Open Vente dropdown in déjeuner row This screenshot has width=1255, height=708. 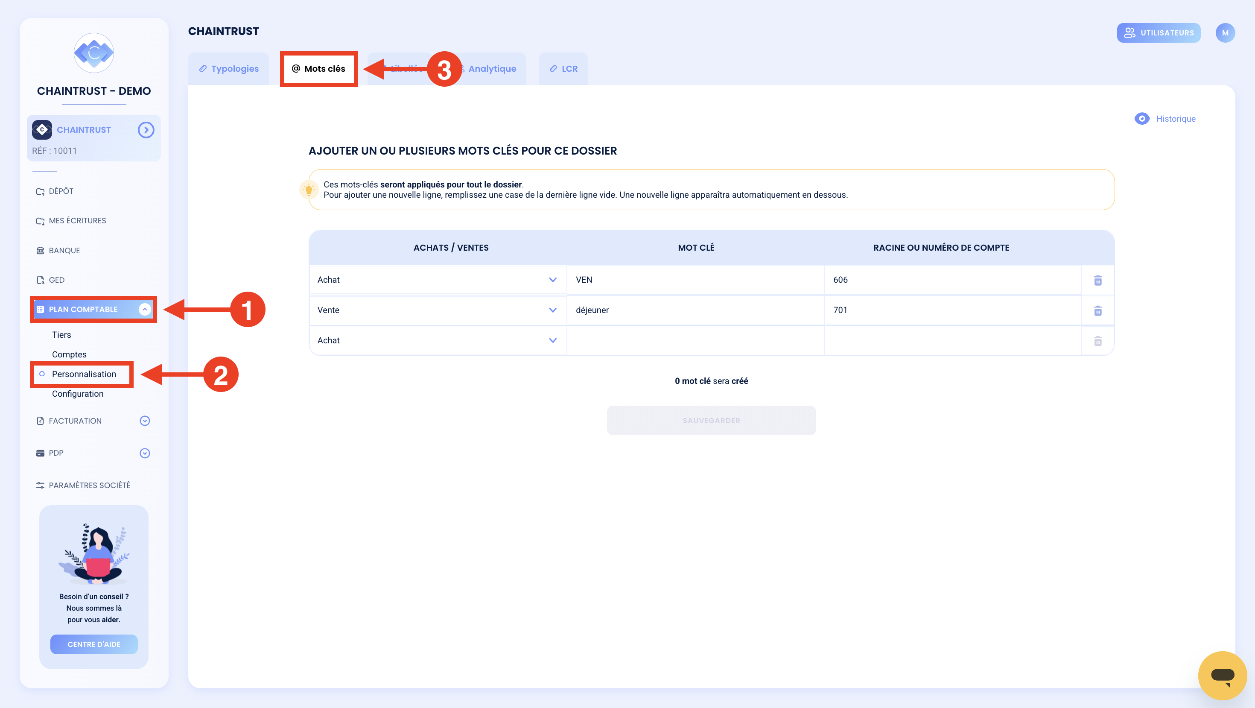coord(438,310)
